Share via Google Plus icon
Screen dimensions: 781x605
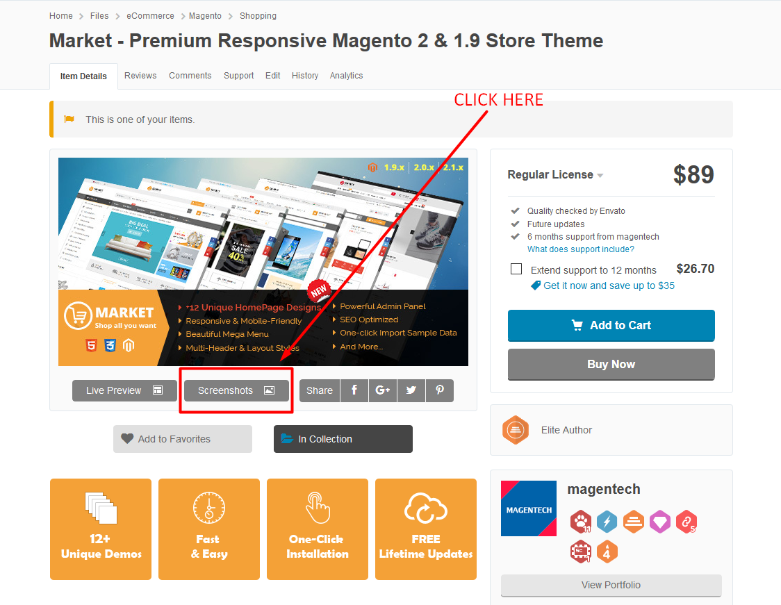(383, 390)
